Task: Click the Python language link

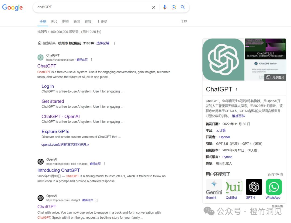Action: point(227,157)
